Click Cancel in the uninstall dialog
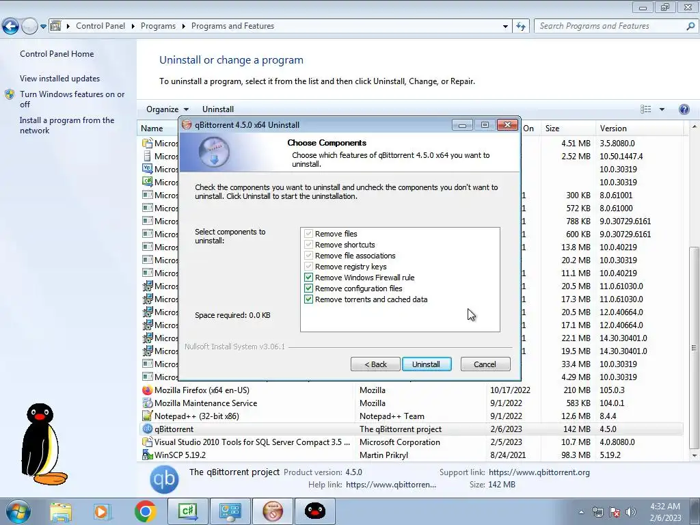 click(485, 364)
